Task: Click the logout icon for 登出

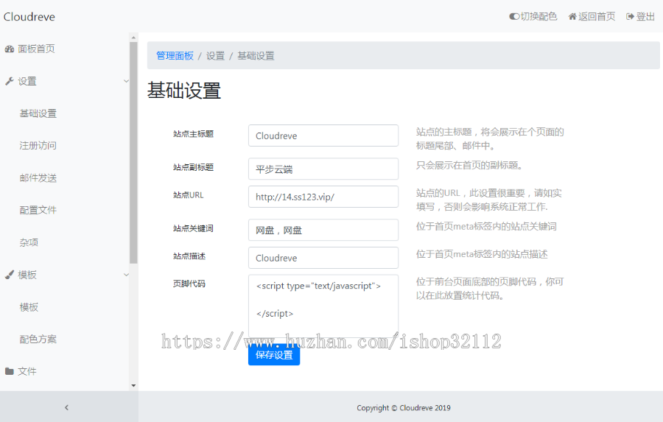Action: pos(630,16)
